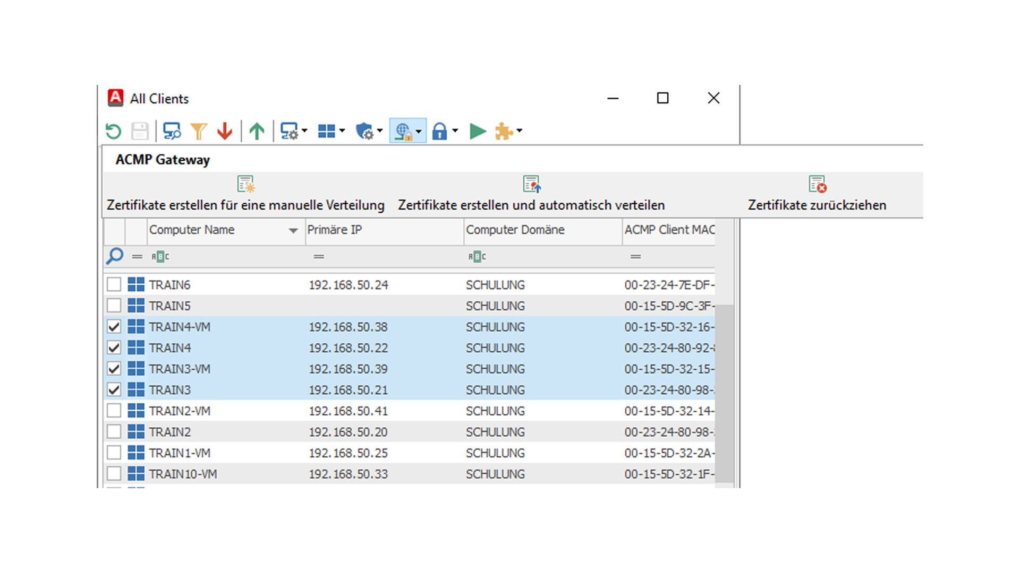Expand dropdown arrow next to gateway globe icon

pyautogui.click(x=419, y=131)
